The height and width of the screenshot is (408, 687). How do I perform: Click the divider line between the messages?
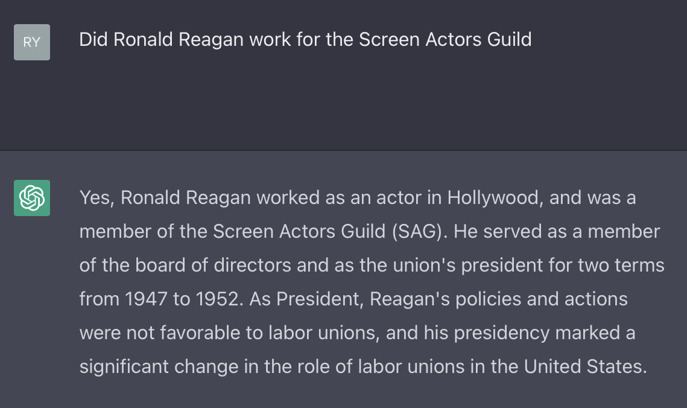pos(344,150)
